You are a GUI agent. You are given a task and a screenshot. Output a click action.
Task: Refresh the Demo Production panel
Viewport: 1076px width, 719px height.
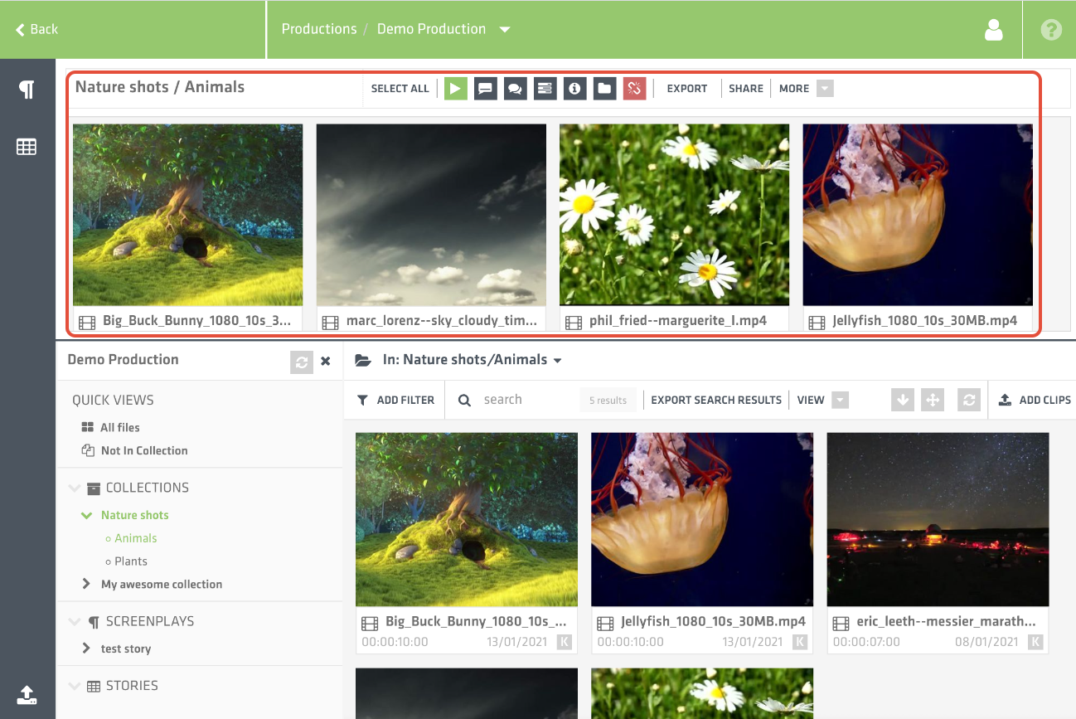pyautogui.click(x=302, y=362)
